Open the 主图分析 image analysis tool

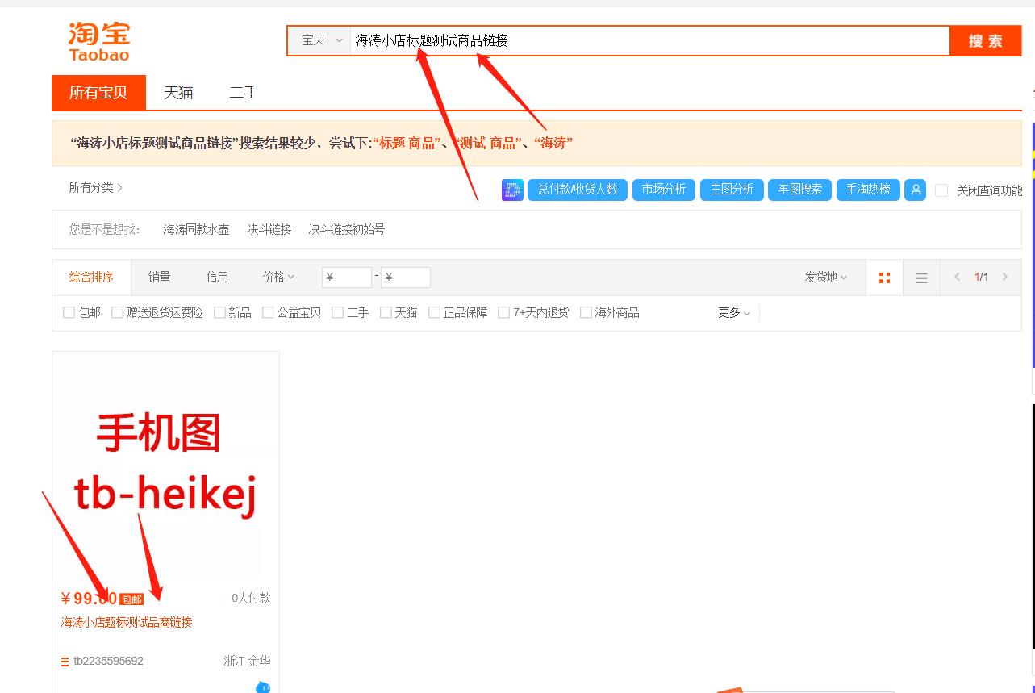[731, 190]
